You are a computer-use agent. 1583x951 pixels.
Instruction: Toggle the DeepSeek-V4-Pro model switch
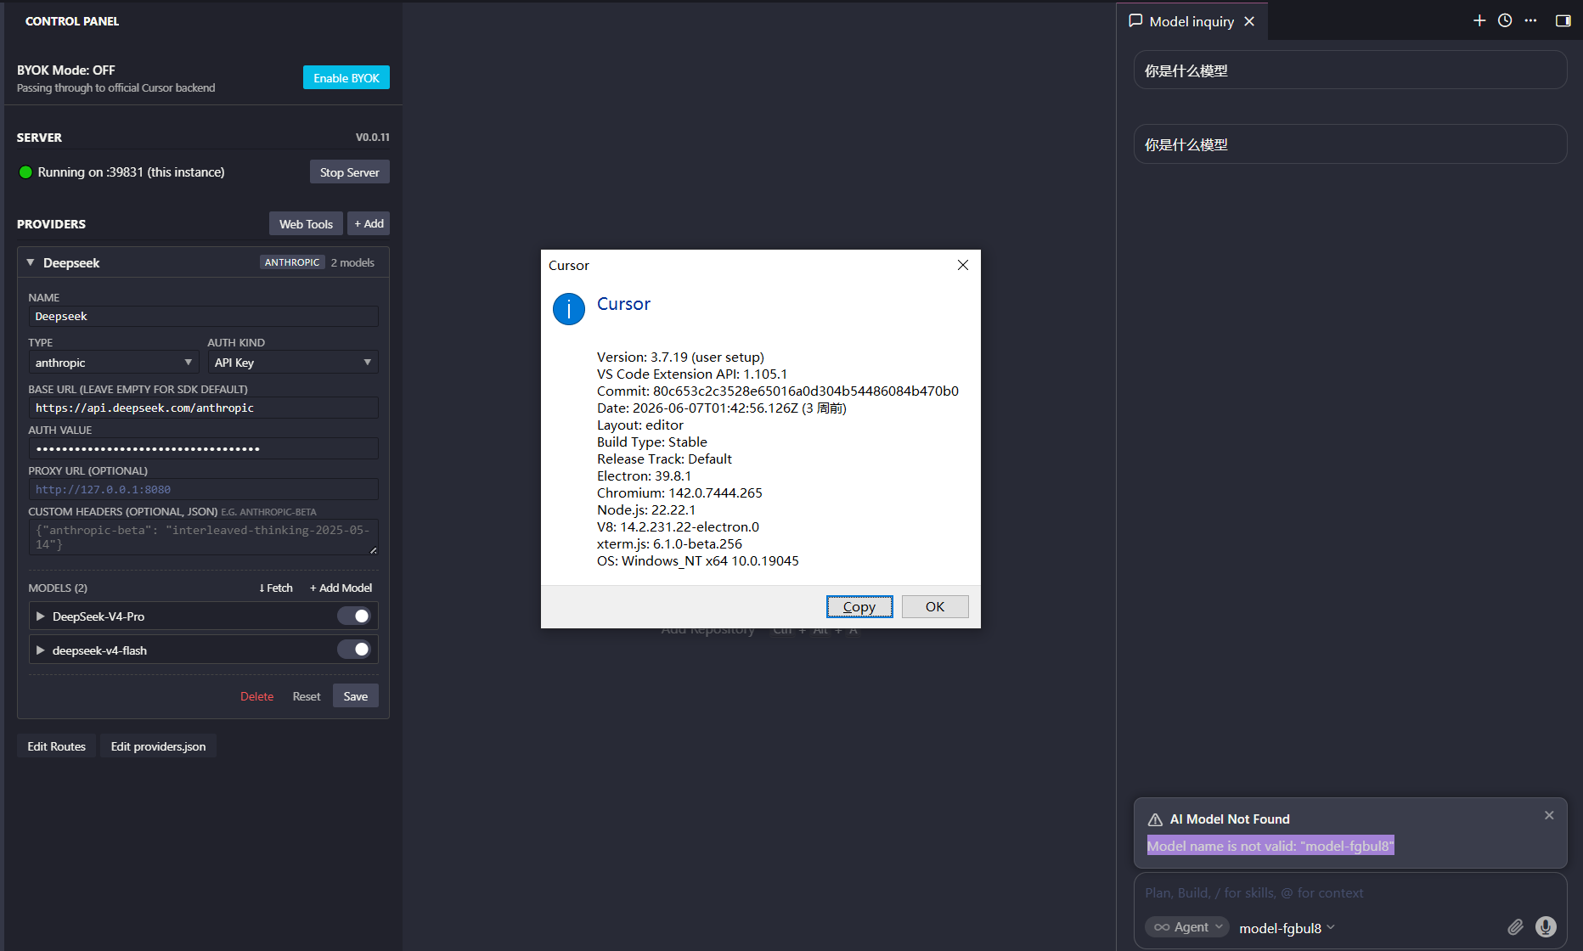pos(354,616)
